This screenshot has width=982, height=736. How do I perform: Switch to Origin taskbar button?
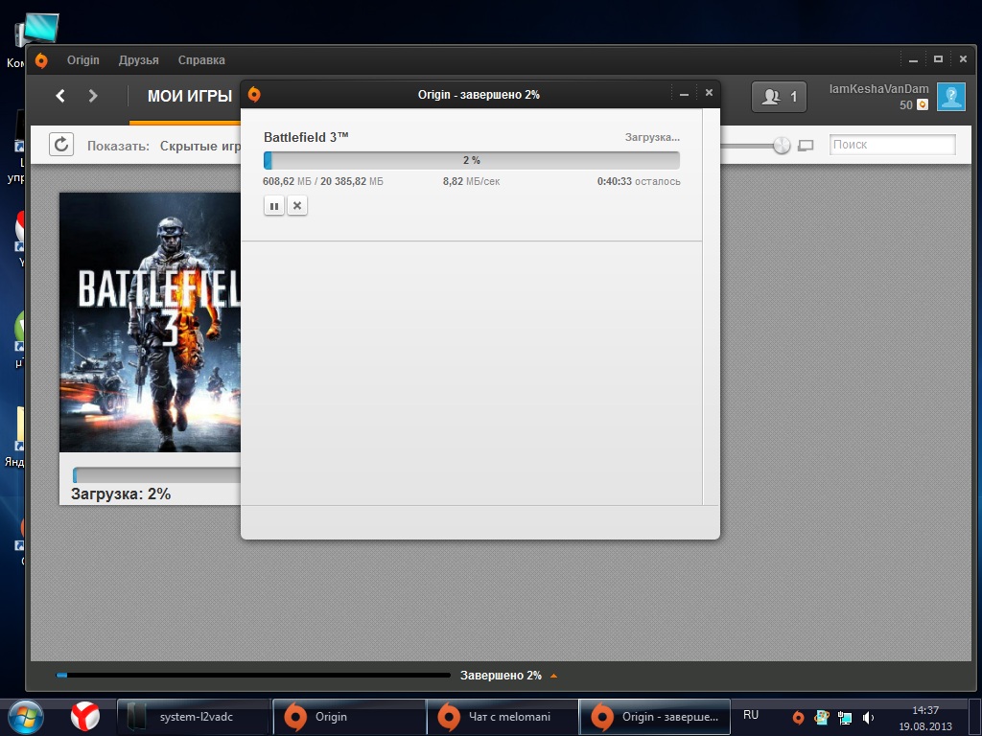click(349, 717)
